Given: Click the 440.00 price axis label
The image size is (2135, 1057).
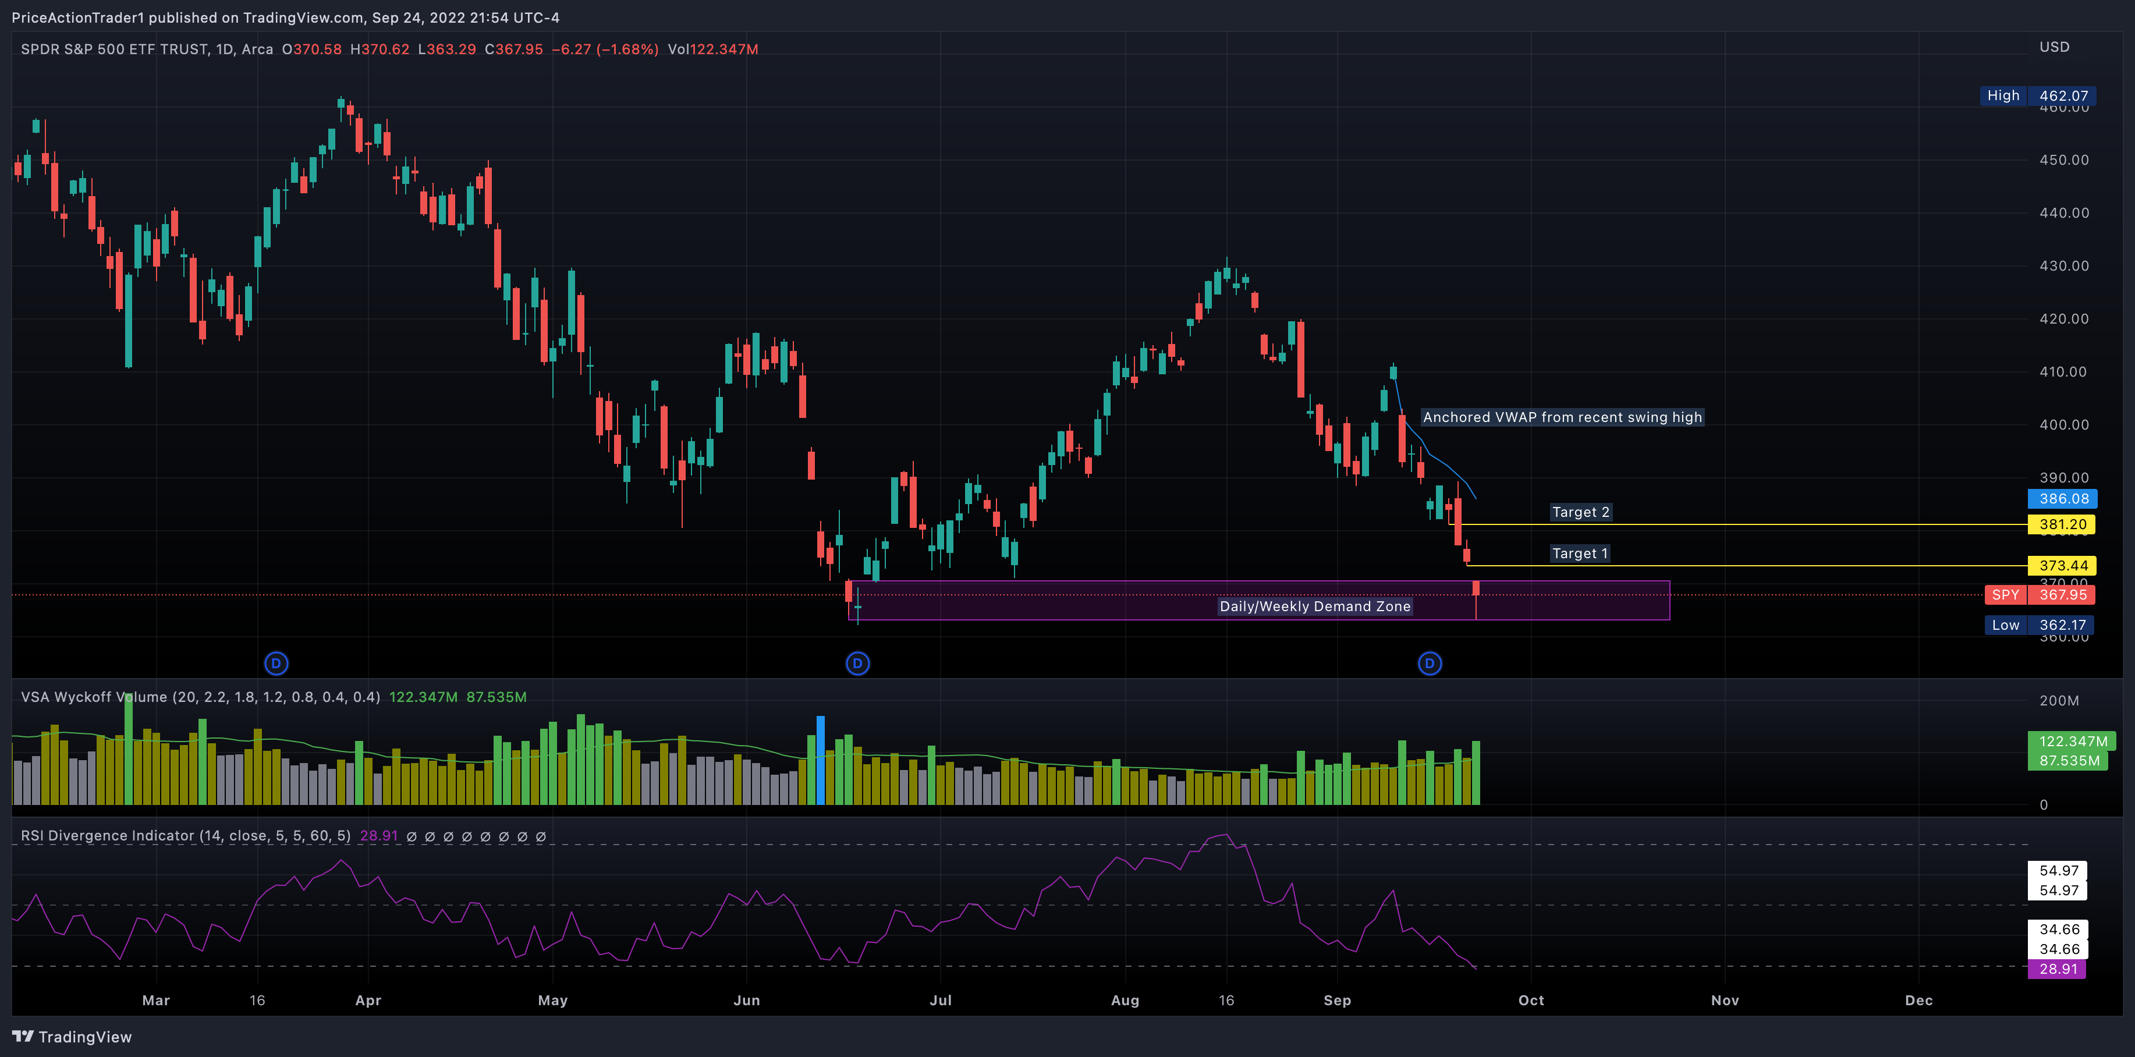Looking at the screenshot, I should [2064, 213].
